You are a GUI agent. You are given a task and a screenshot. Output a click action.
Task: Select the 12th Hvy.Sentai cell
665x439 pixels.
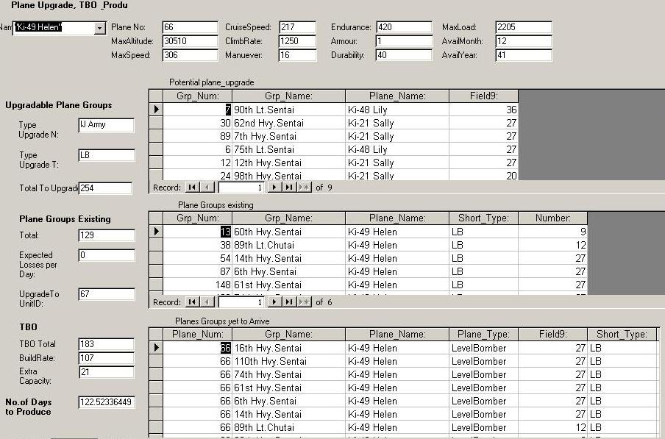pyautogui.click(x=289, y=163)
